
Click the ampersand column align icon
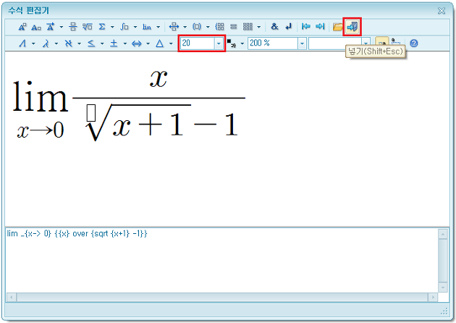tap(274, 27)
